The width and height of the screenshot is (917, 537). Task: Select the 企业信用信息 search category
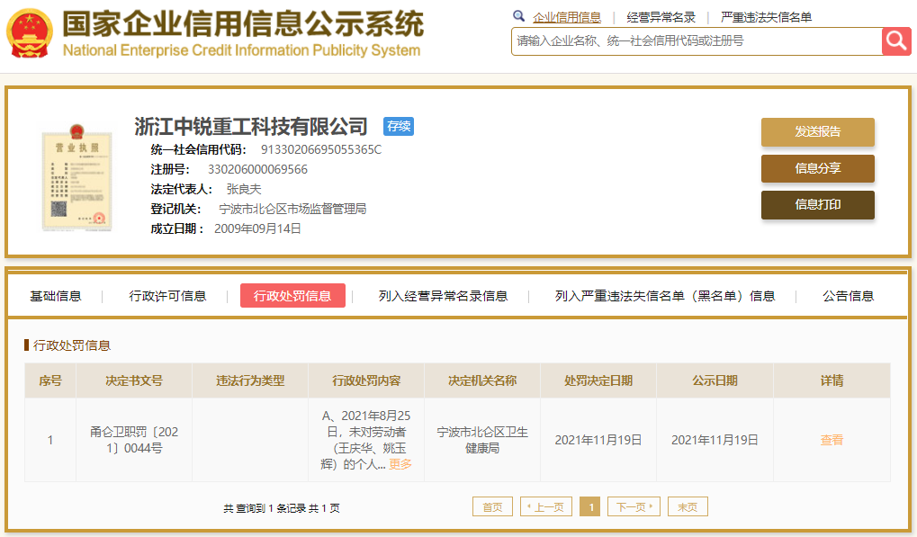567,17
